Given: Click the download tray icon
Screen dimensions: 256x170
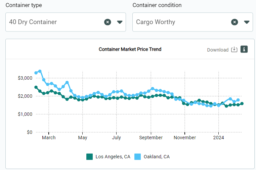Looking at the screenshot, I should point(234,50).
